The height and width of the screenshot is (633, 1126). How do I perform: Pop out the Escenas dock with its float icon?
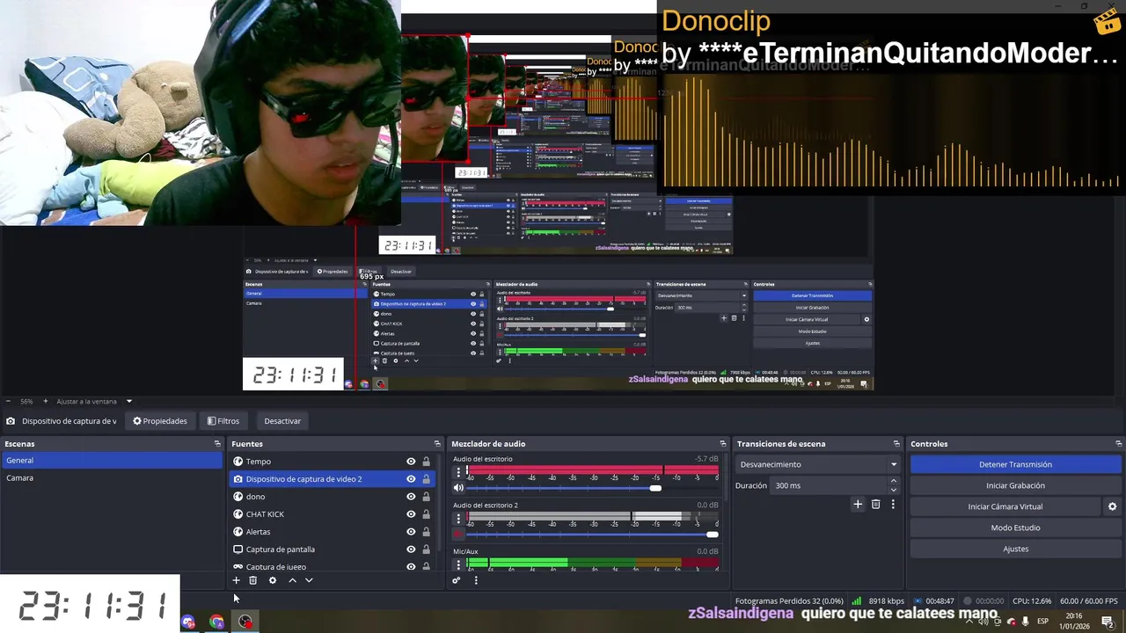pos(217,444)
